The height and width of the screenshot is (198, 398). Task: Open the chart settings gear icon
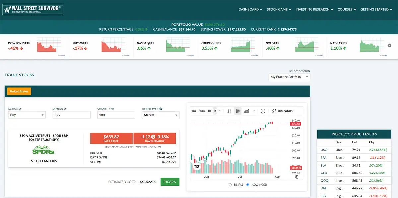[297, 177]
